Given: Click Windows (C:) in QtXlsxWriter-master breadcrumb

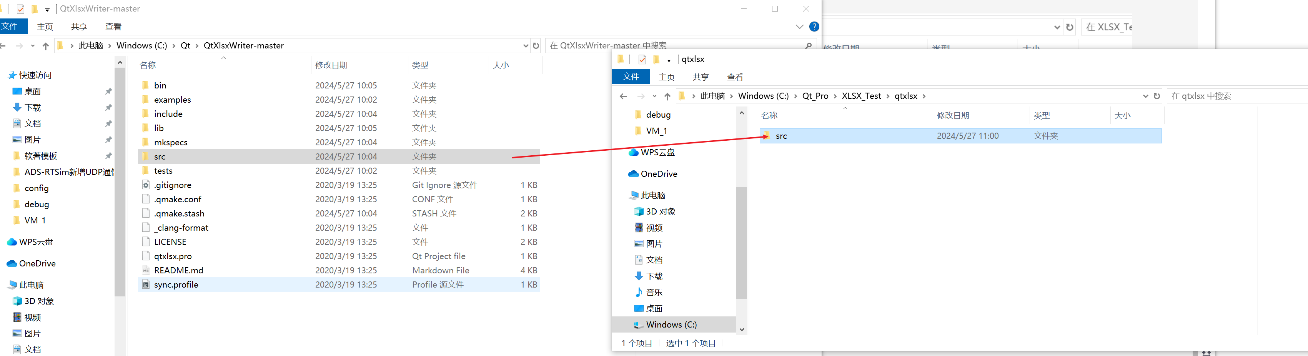Looking at the screenshot, I should click(x=141, y=46).
